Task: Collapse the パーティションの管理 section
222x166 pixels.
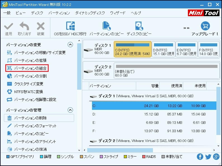Action: [x=70, y=110]
